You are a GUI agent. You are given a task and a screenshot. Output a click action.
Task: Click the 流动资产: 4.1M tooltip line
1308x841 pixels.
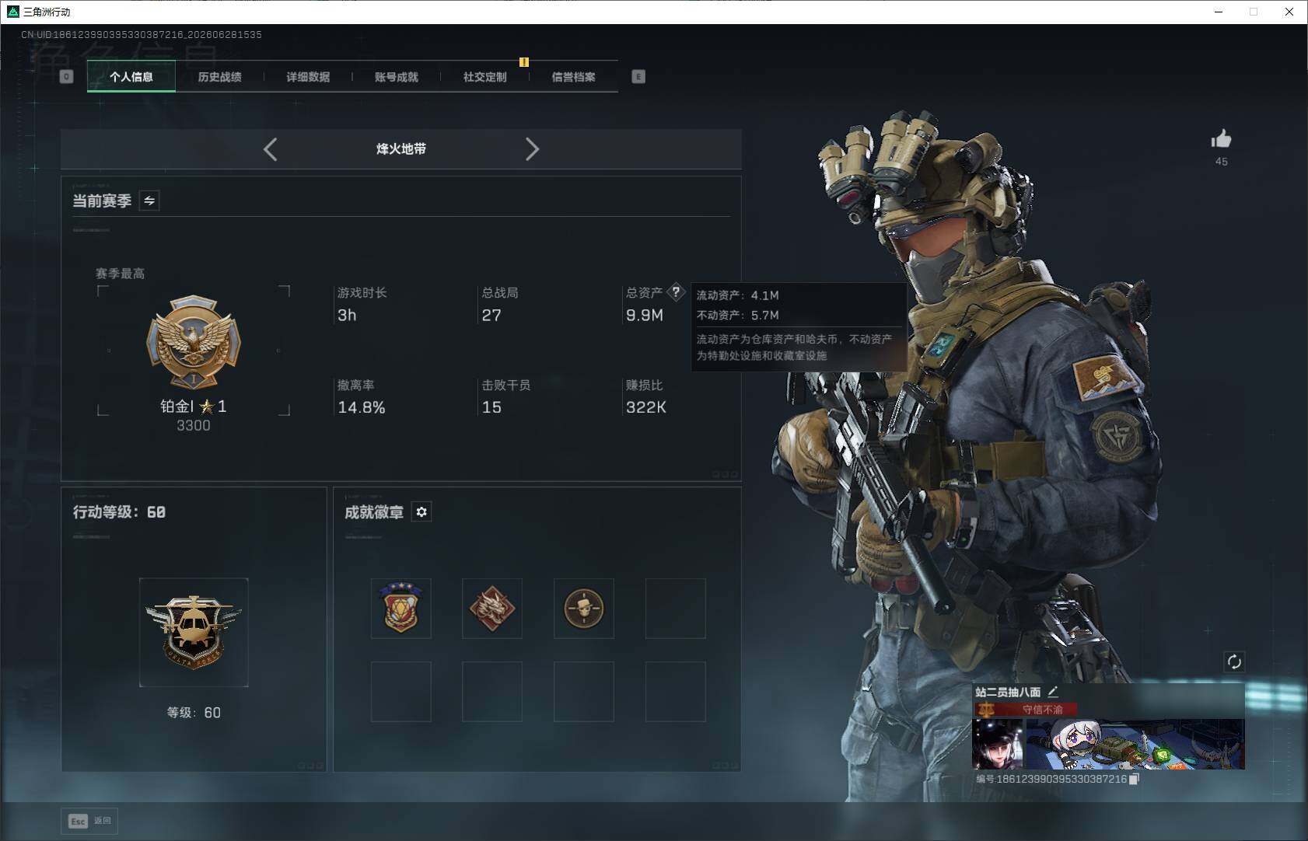[x=737, y=295]
